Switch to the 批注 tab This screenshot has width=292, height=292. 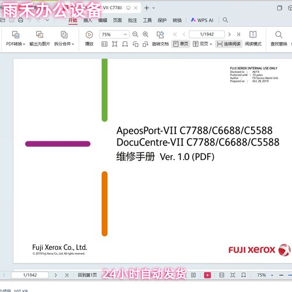[x=133, y=20]
